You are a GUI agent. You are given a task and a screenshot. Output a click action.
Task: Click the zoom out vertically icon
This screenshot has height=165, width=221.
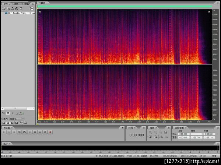(x=166, y=137)
